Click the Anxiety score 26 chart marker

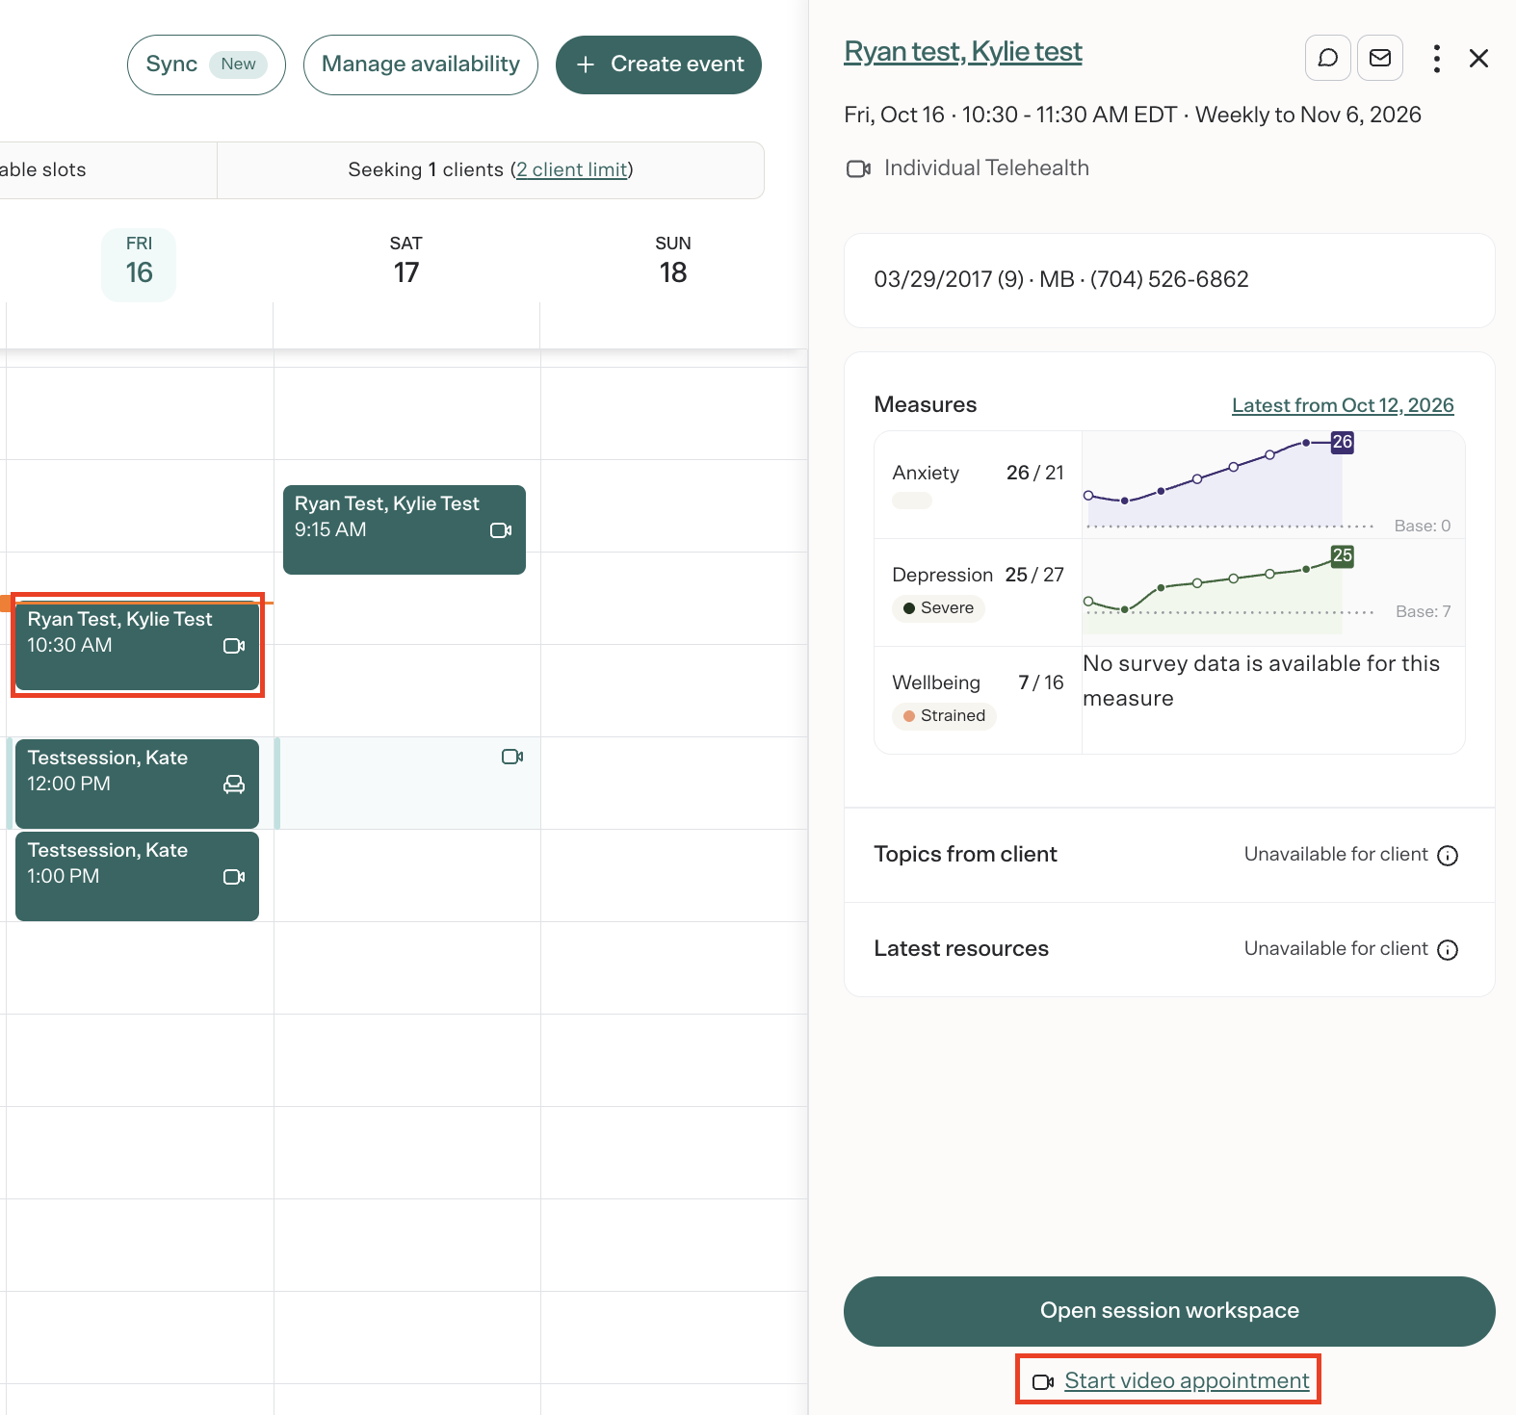(x=1343, y=442)
